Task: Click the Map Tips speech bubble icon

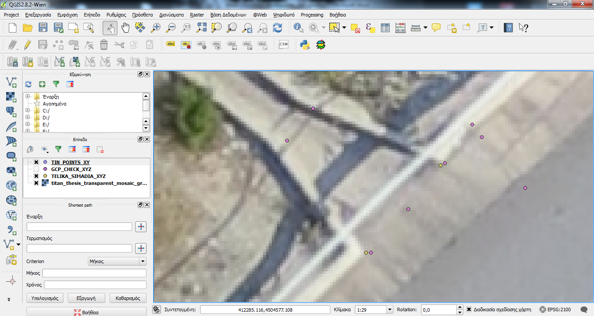Action: pyautogui.click(x=436, y=28)
